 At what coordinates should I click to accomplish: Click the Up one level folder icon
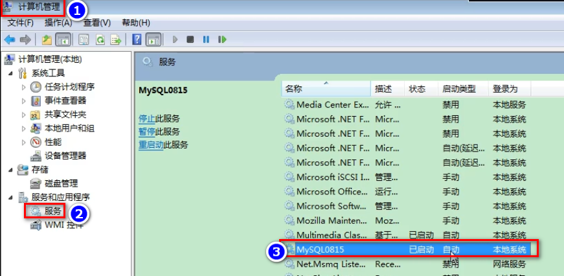[x=47, y=40]
